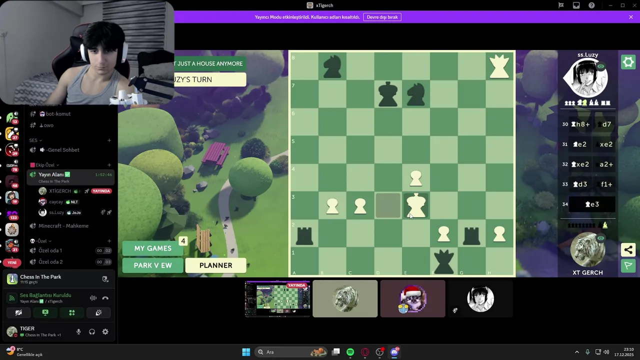Select the black knight on e7
Viewport: 640px width, 360px height.
tap(416, 94)
